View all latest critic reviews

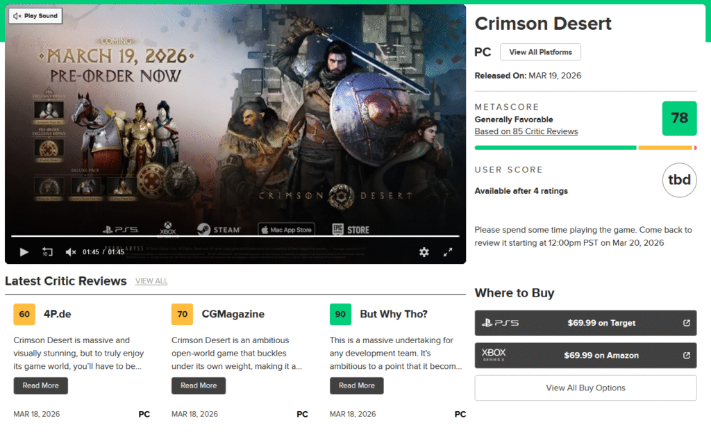pyautogui.click(x=151, y=281)
